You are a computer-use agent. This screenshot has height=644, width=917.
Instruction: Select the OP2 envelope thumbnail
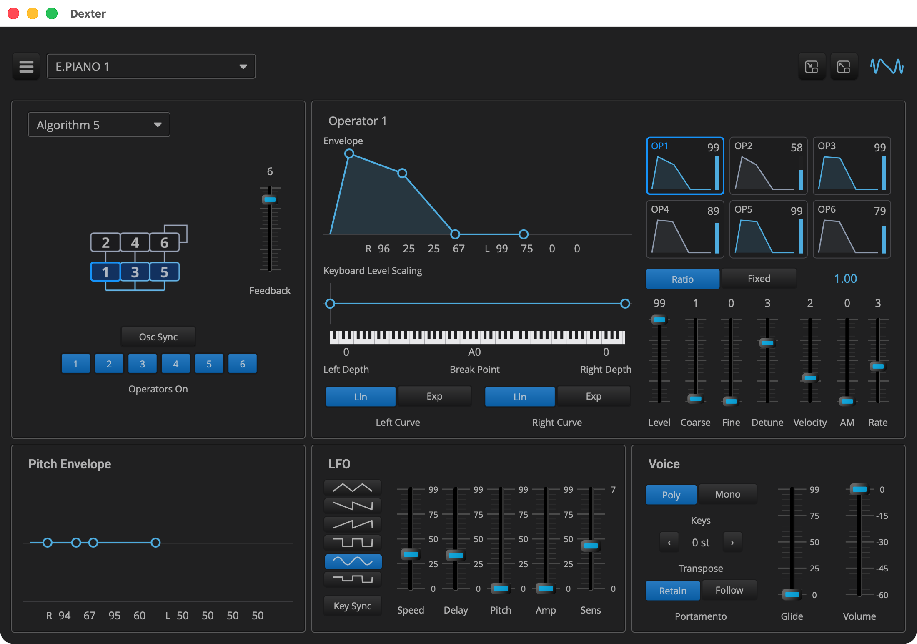click(x=768, y=166)
